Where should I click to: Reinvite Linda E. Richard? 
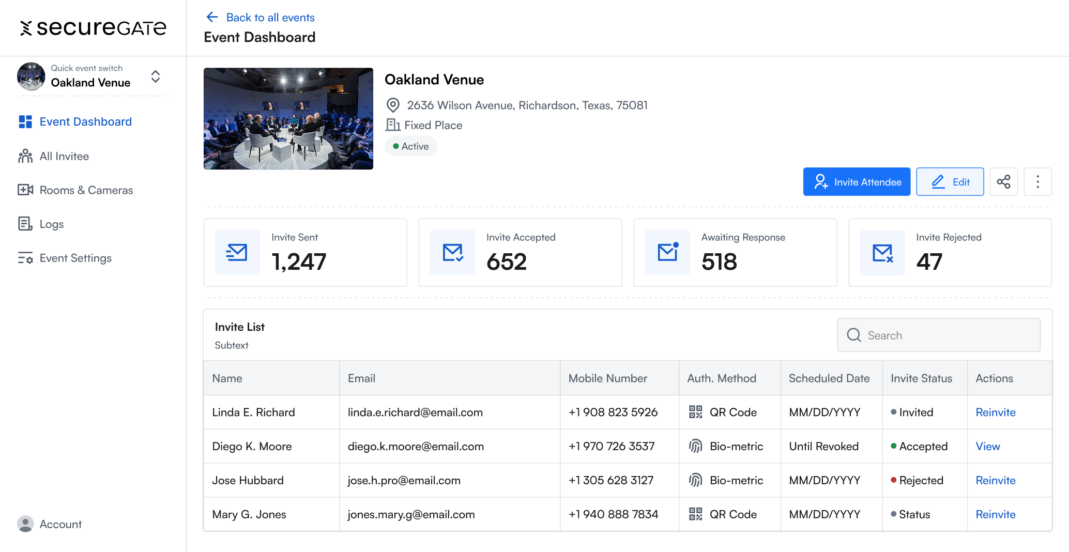pyautogui.click(x=996, y=412)
